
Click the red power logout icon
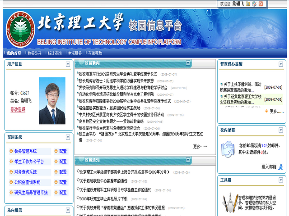(x=261, y=4)
